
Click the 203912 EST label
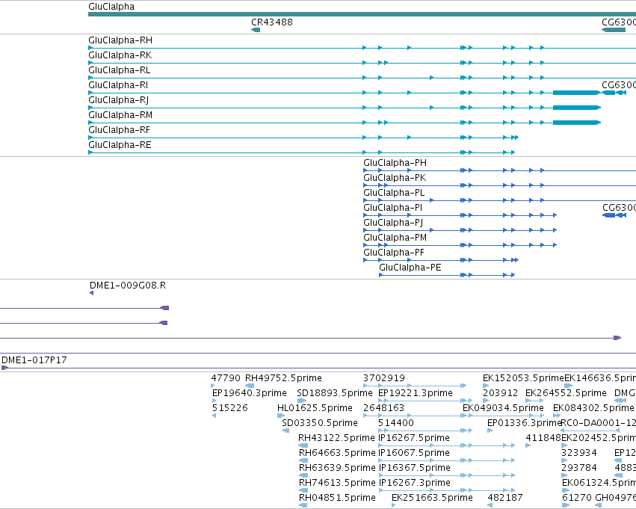point(501,393)
